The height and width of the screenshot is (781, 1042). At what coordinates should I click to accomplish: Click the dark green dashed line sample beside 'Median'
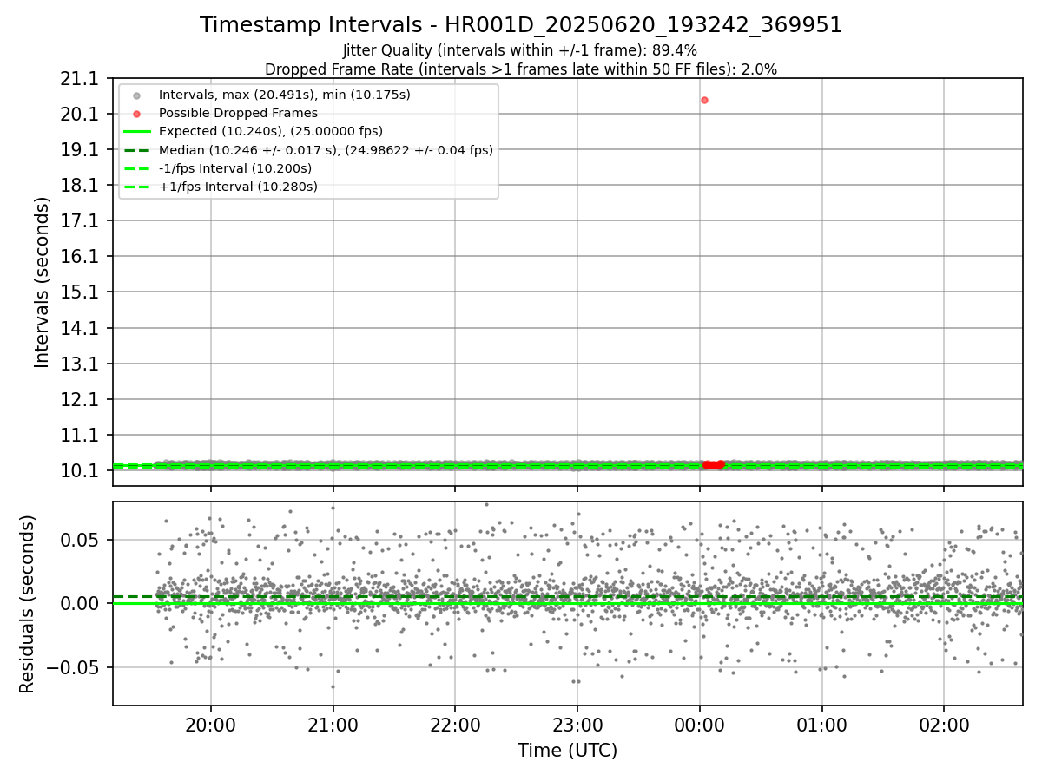tap(136, 150)
